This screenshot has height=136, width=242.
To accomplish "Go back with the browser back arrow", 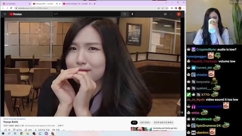I will click(3, 8).
